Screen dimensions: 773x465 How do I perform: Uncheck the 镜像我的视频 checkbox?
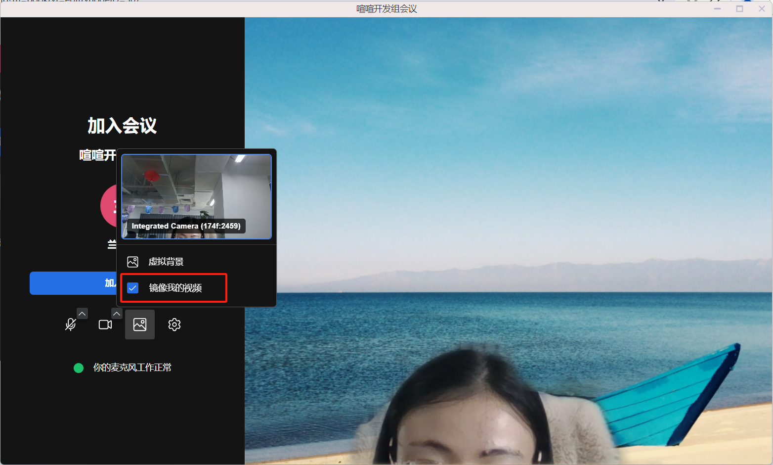click(132, 288)
